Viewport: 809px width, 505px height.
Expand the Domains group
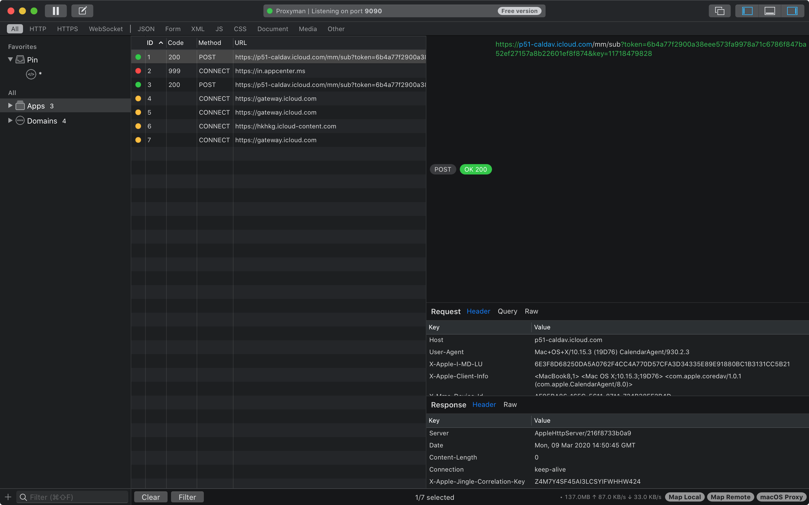[x=10, y=121]
